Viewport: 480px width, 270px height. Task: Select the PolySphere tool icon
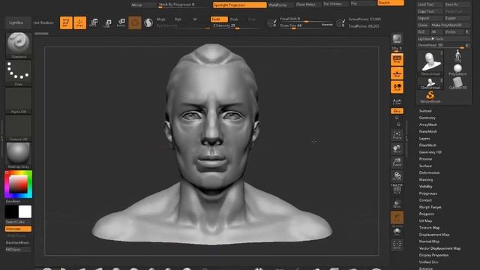click(x=457, y=70)
